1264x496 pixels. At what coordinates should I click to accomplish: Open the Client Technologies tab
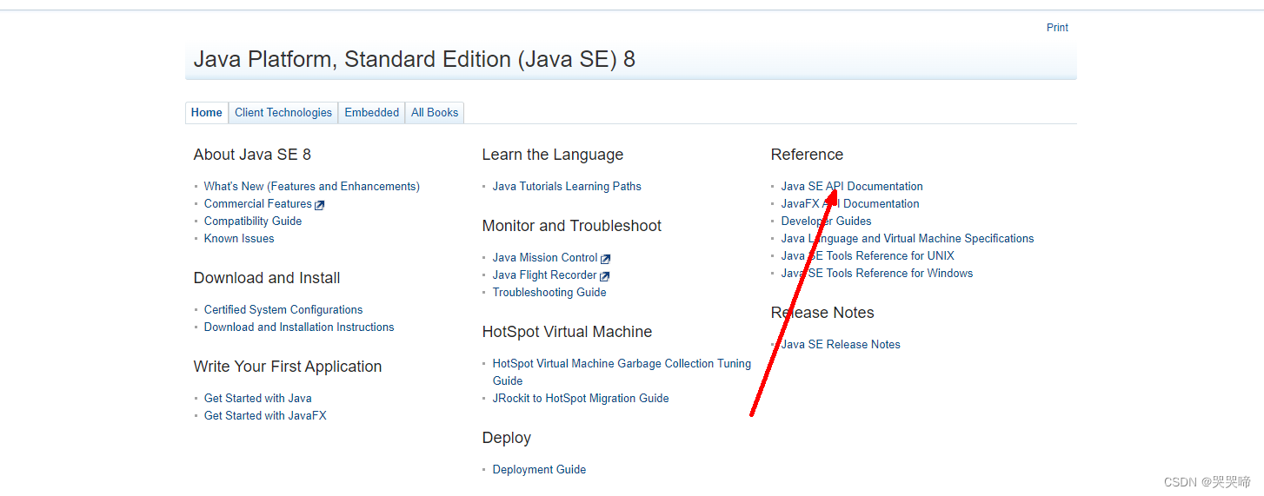point(283,113)
